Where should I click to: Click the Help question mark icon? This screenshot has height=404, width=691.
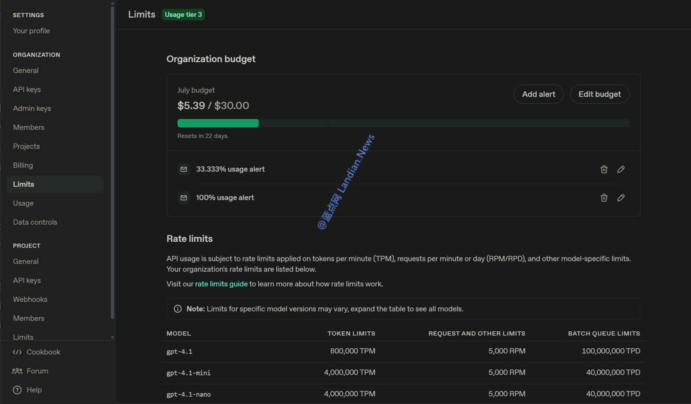(17, 390)
